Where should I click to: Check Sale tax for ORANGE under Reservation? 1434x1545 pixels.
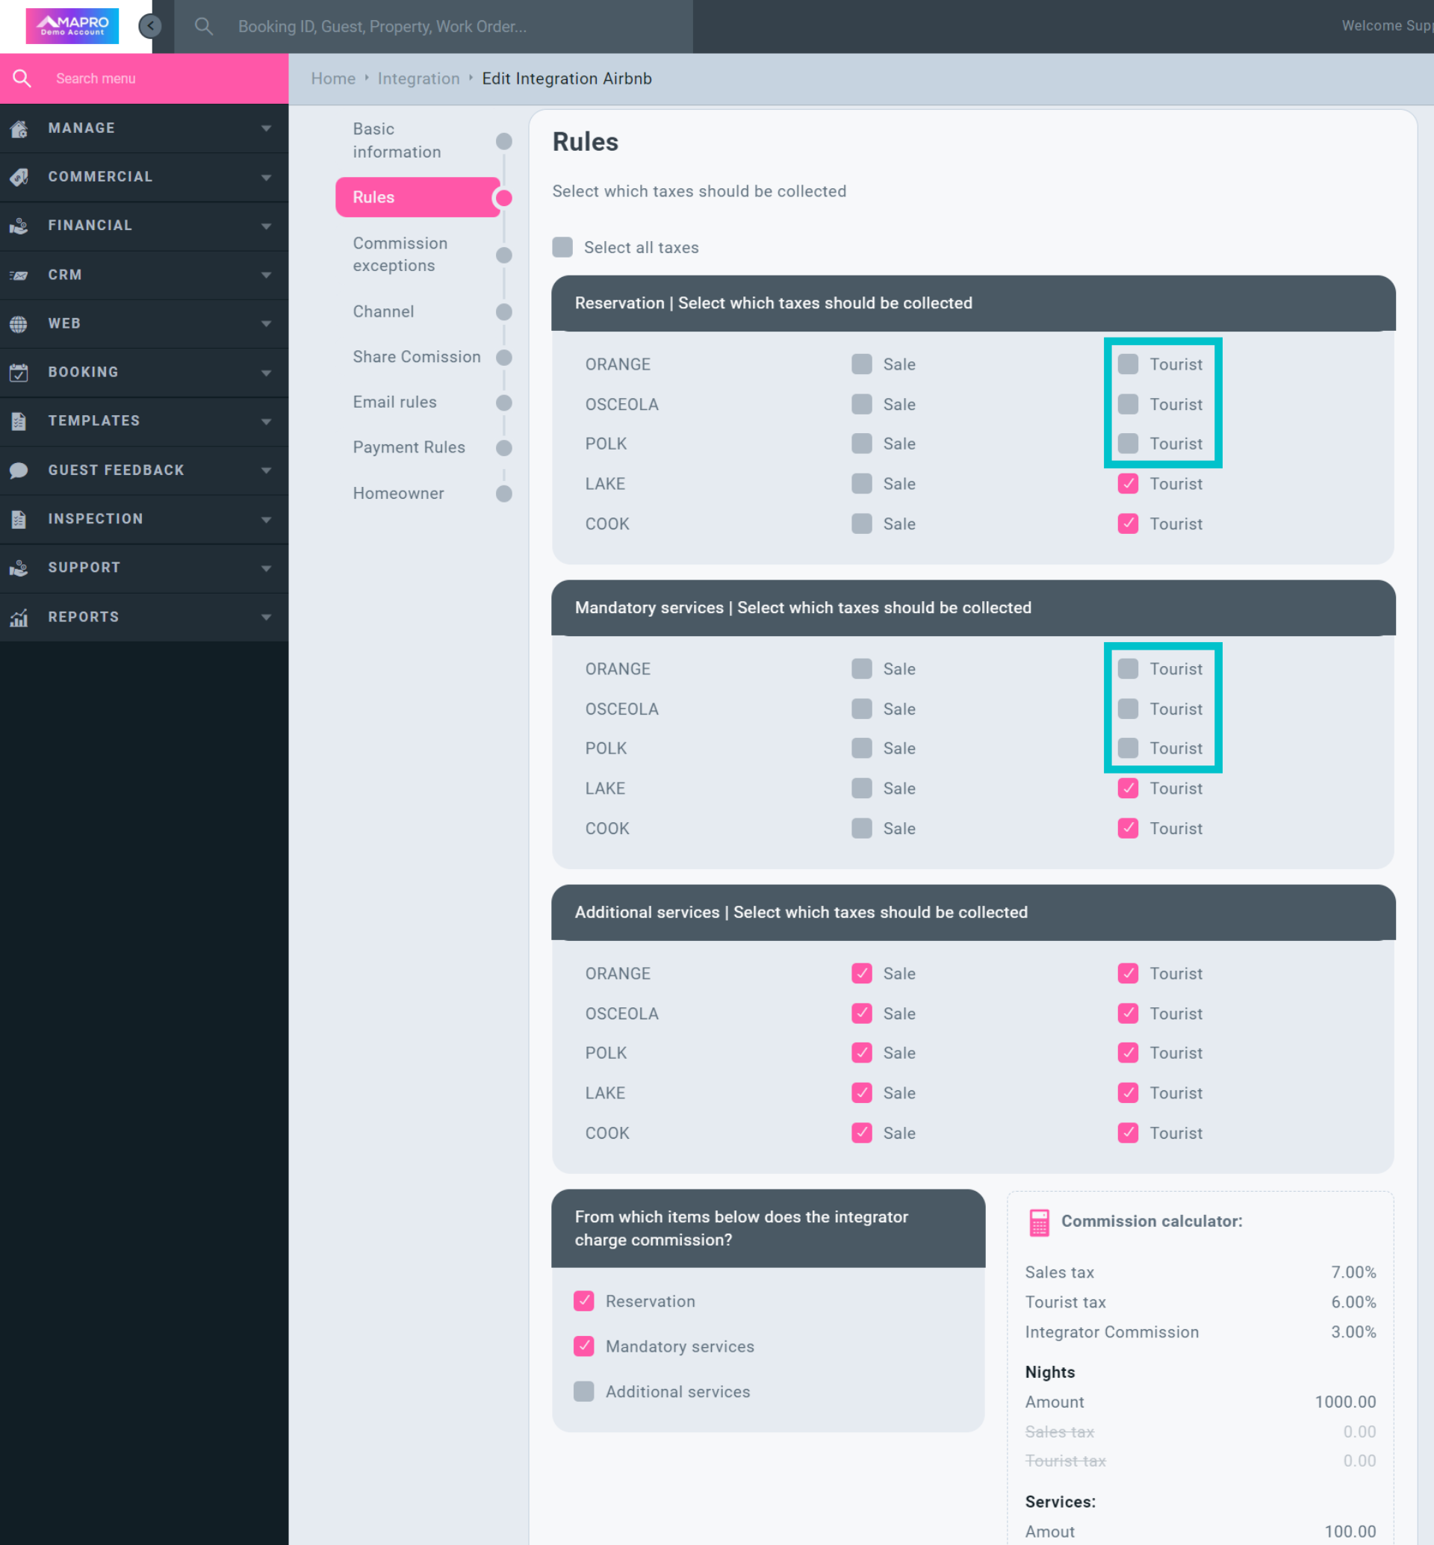click(861, 364)
